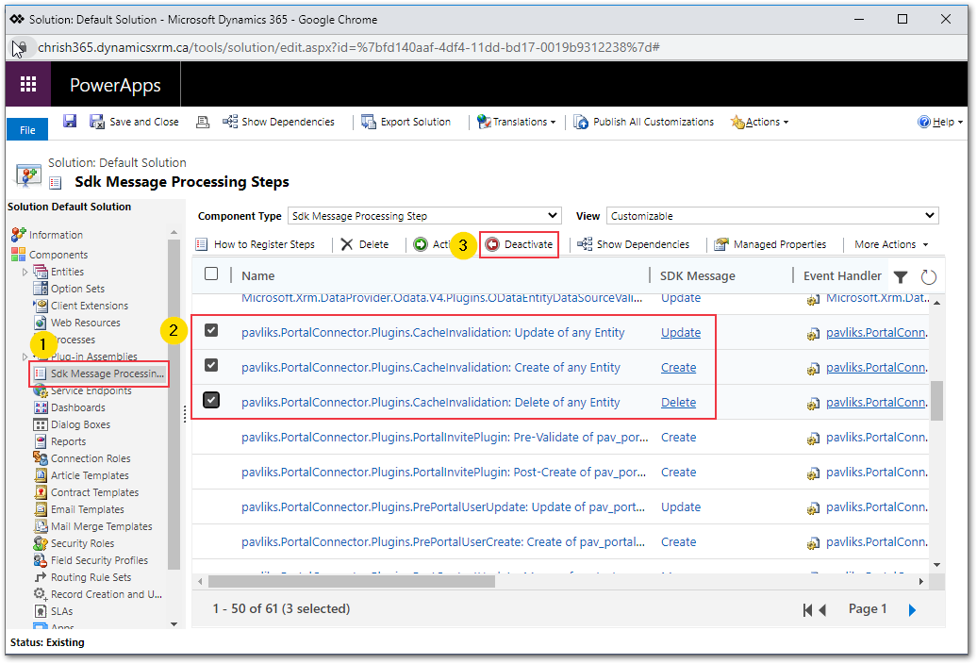The image size is (977, 664).
Task: Click Show Dependencies in top toolbar
Action: tap(278, 122)
